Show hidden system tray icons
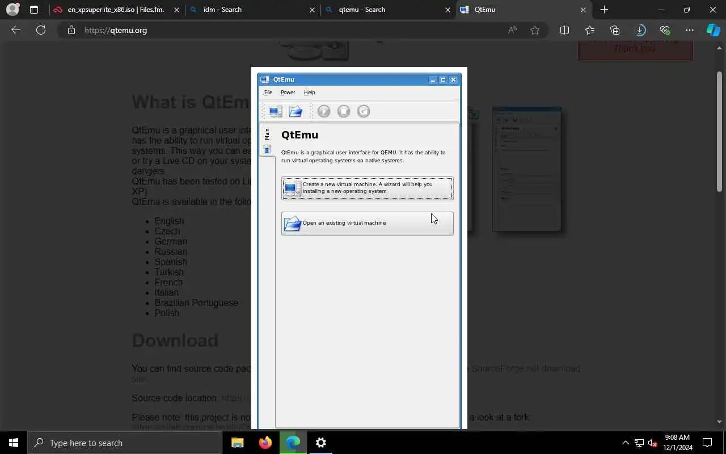This screenshot has height=454, width=726. (625, 443)
